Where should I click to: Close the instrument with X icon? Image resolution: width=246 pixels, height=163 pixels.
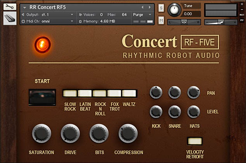[x=242, y=4]
